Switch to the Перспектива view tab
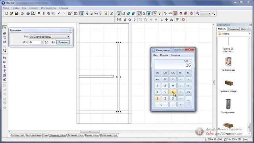The image size is (254, 143). click(x=17, y=135)
